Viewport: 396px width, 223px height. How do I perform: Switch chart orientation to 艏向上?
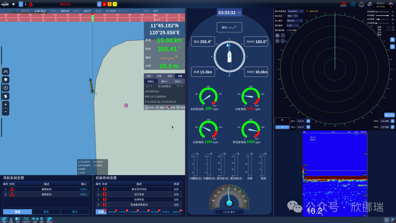[x=164, y=81]
